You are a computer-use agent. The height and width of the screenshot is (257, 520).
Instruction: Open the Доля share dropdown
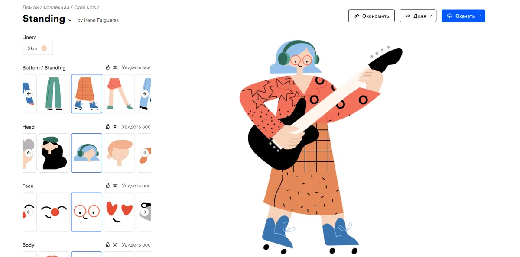[x=418, y=16]
